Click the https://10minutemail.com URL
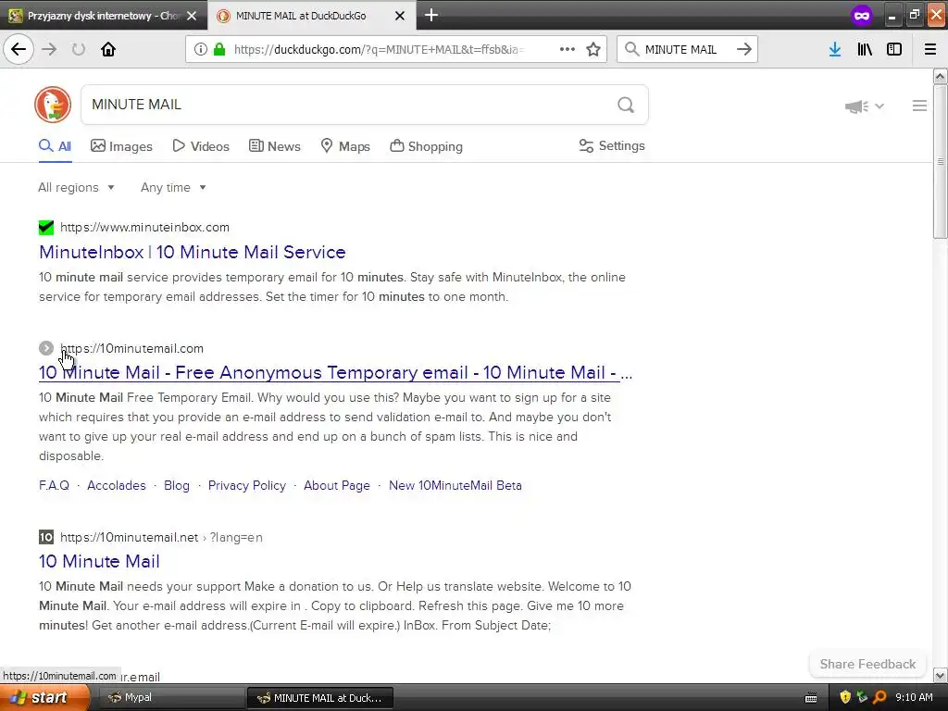The image size is (948, 711). coord(131,348)
